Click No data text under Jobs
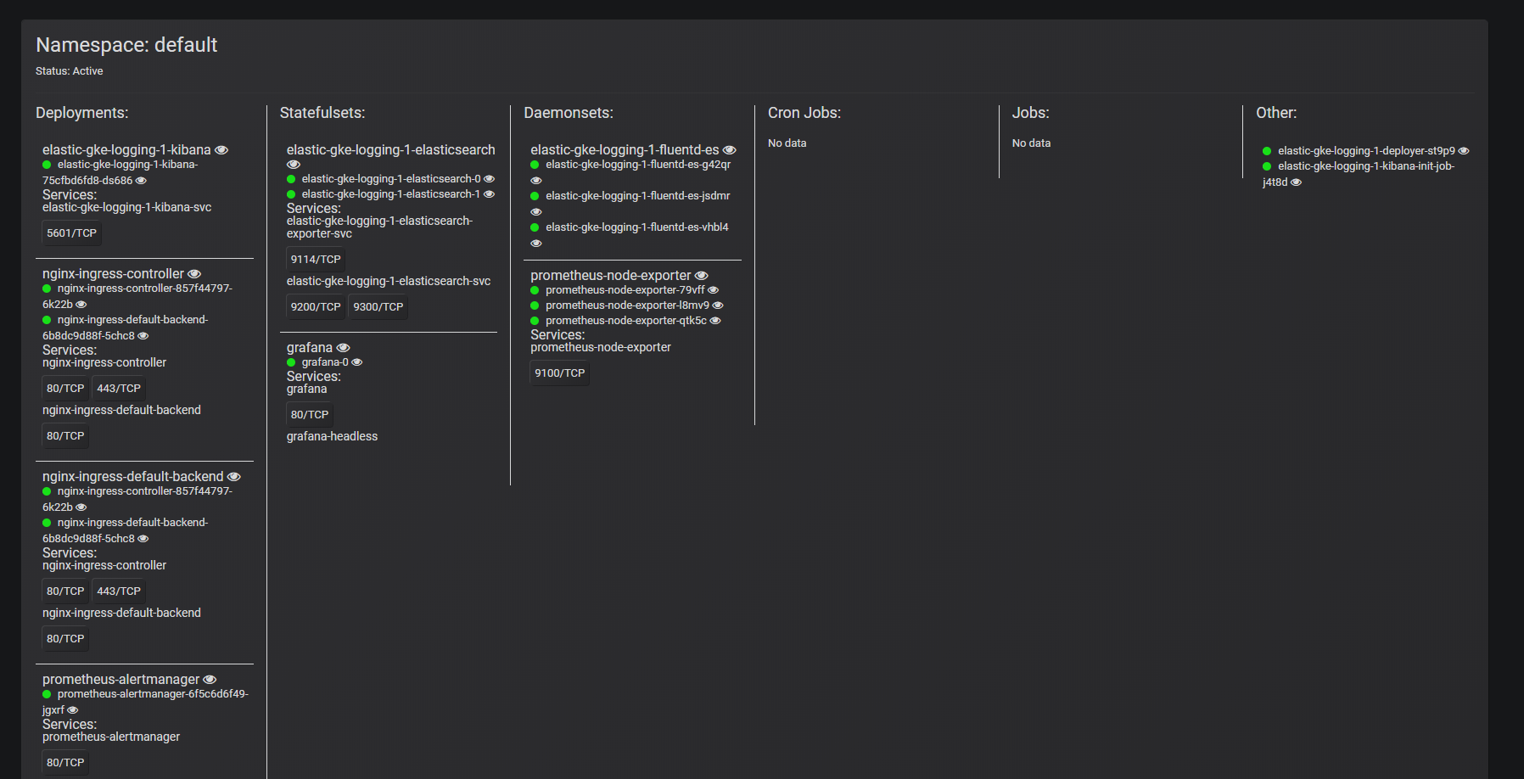This screenshot has width=1524, height=779. pyautogui.click(x=1032, y=143)
